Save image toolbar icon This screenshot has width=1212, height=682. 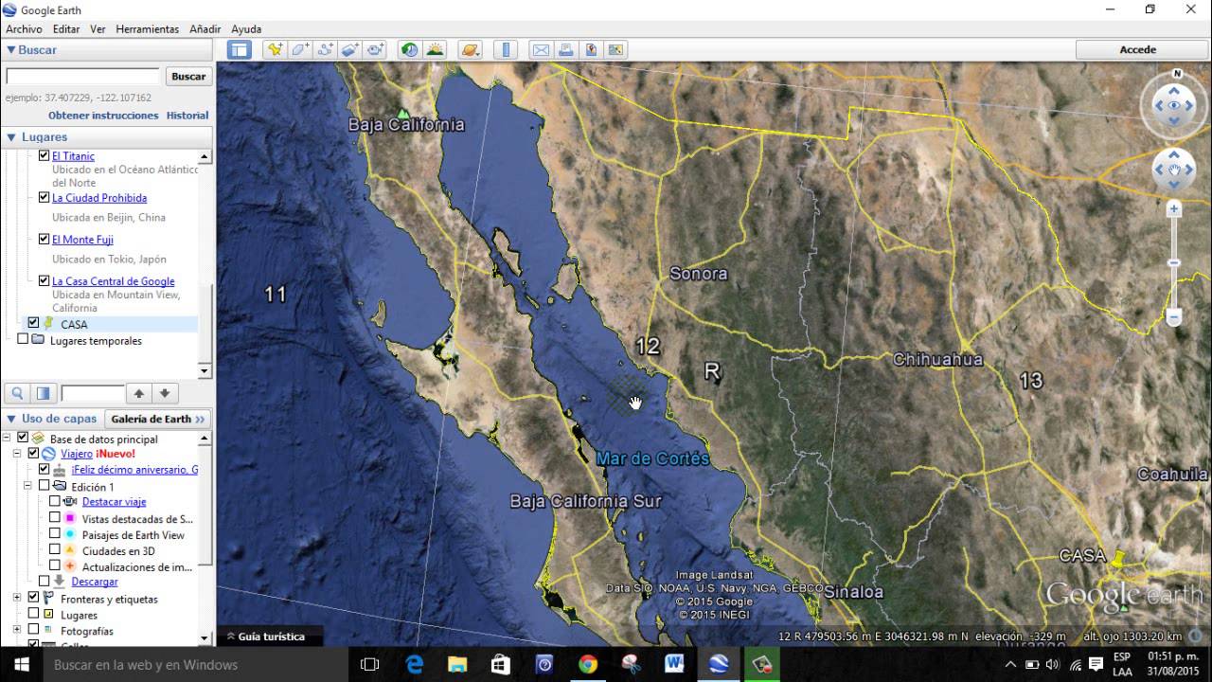pyautogui.click(x=591, y=49)
